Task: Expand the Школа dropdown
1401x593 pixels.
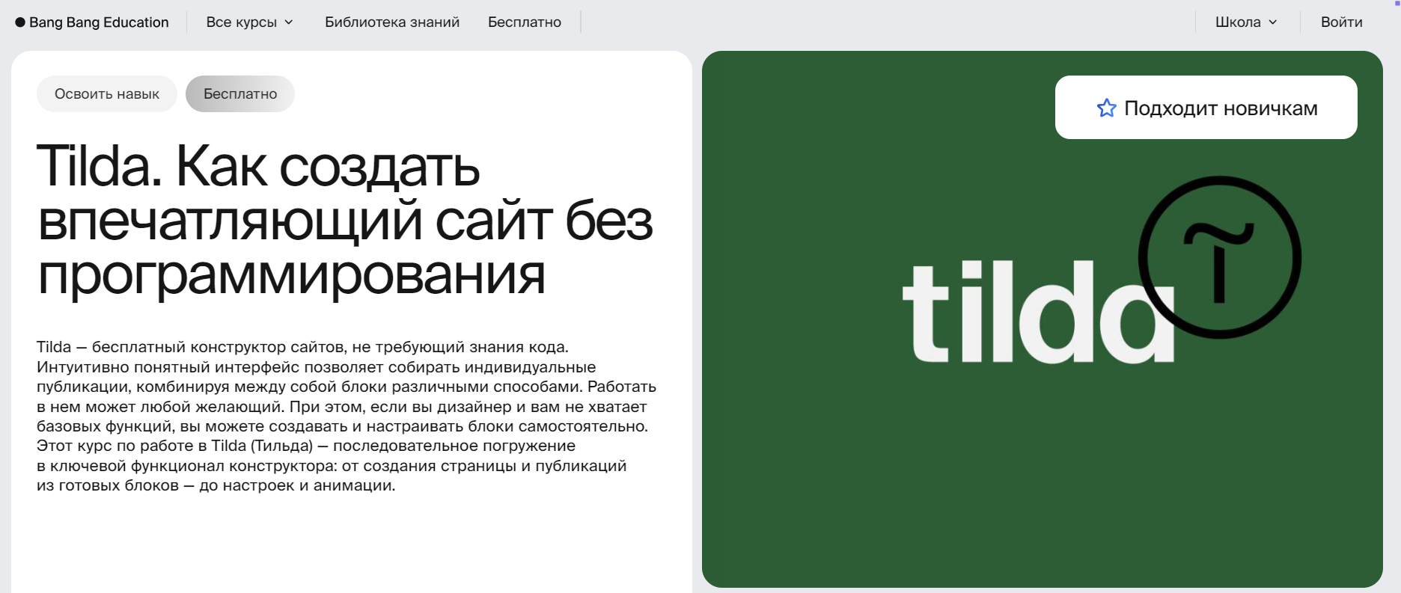Action: pos(1246,22)
